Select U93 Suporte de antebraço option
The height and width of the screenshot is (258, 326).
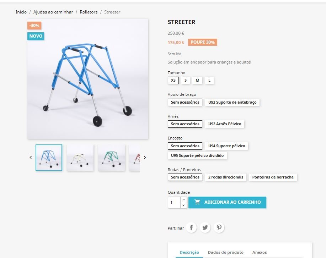(232, 102)
